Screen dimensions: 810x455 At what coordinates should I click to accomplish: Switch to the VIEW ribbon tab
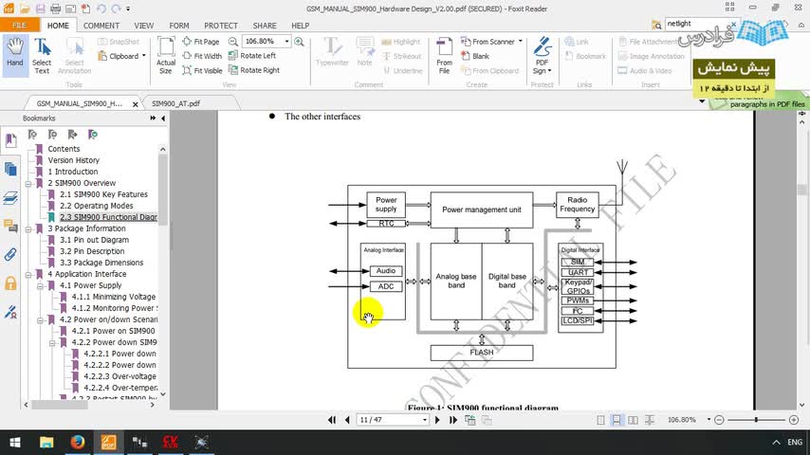point(143,26)
